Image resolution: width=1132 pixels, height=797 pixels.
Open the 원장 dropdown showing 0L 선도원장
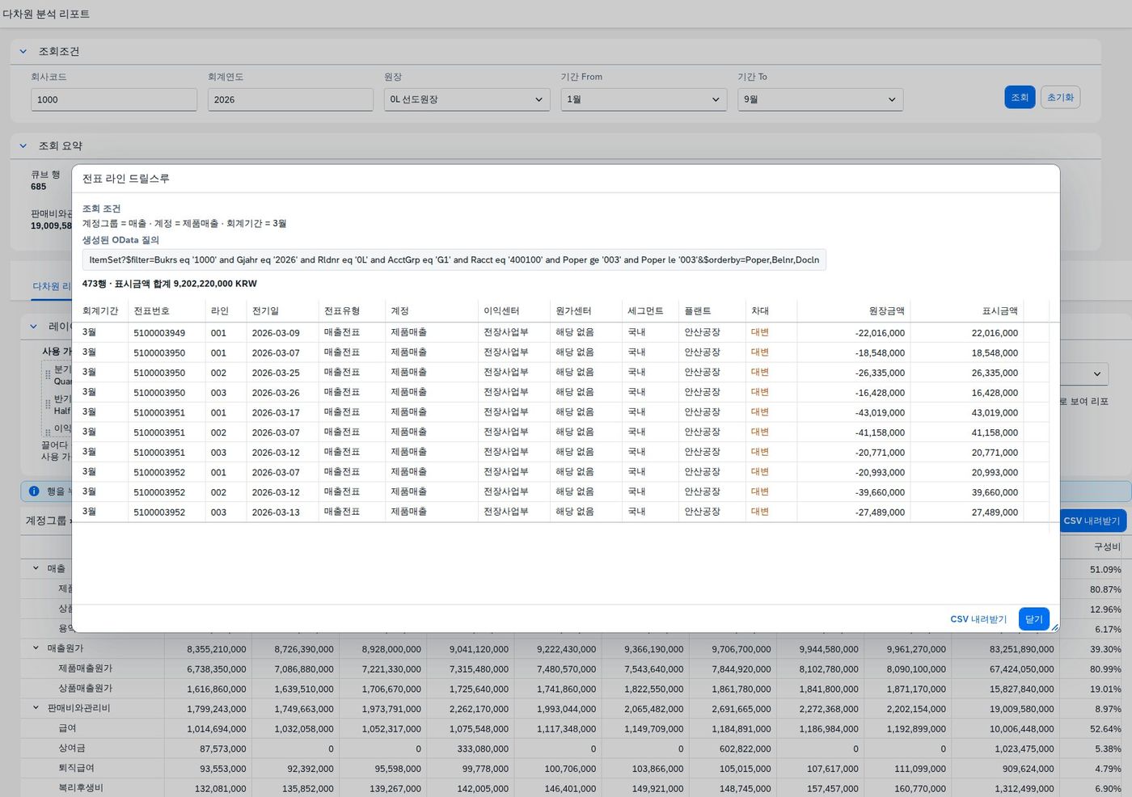pyautogui.click(x=467, y=99)
